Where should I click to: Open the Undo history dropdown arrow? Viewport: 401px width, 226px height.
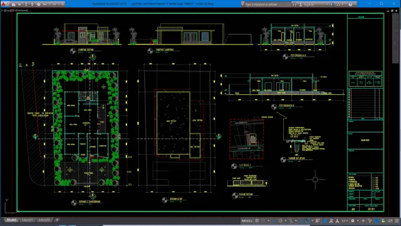pyautogui.click(x=49, y=4)
